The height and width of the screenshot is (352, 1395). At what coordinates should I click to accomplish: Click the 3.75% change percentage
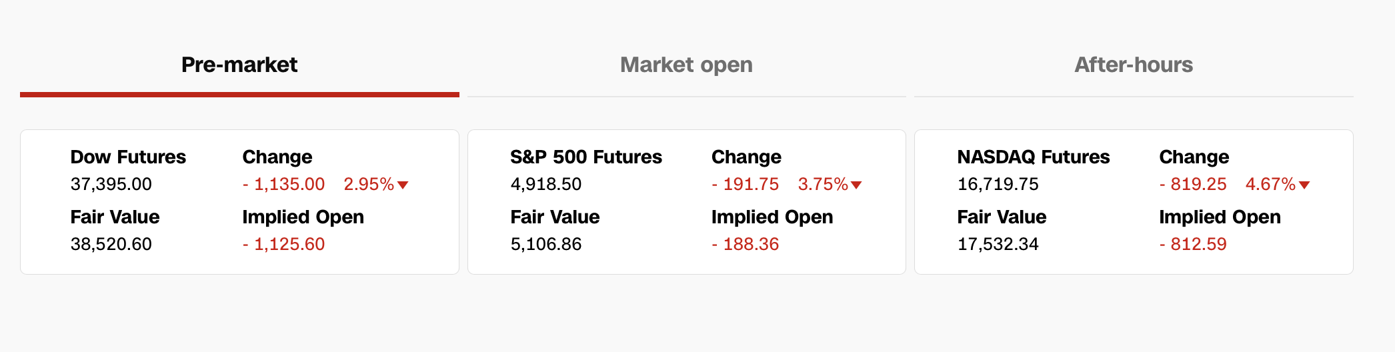point(822,184)
